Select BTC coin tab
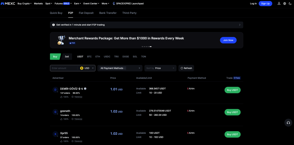 (89, 56)
